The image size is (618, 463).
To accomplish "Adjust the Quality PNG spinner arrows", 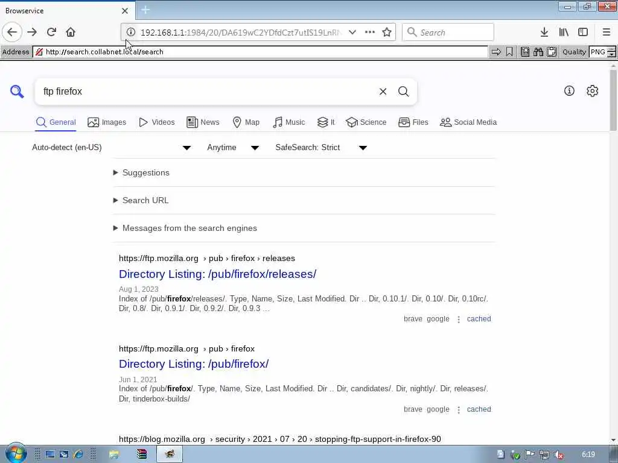I will (x=611, y=52).
